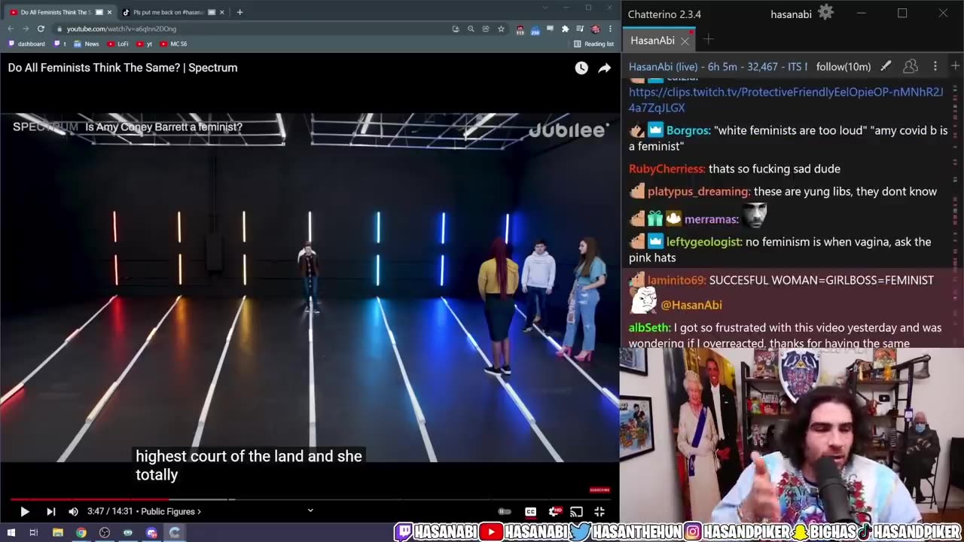Click username platypus_dreaming in chat
This screenshot has width=964, height=542.
(x=698, y=192)
